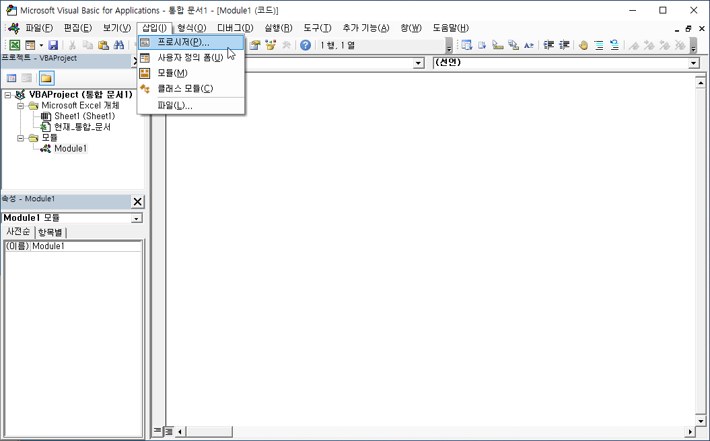Click the horizontal scrollbar right arrow

[690, 432]
